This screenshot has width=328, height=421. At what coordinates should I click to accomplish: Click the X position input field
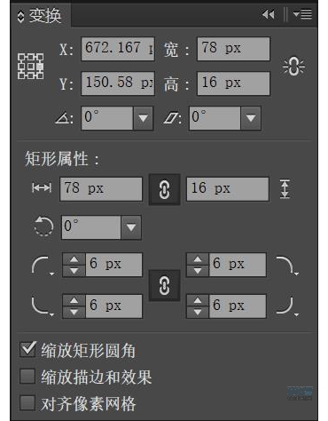coord(118,49)
